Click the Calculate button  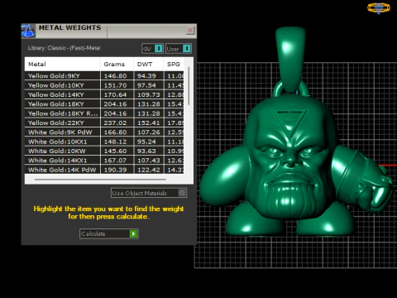click(109, 234)
